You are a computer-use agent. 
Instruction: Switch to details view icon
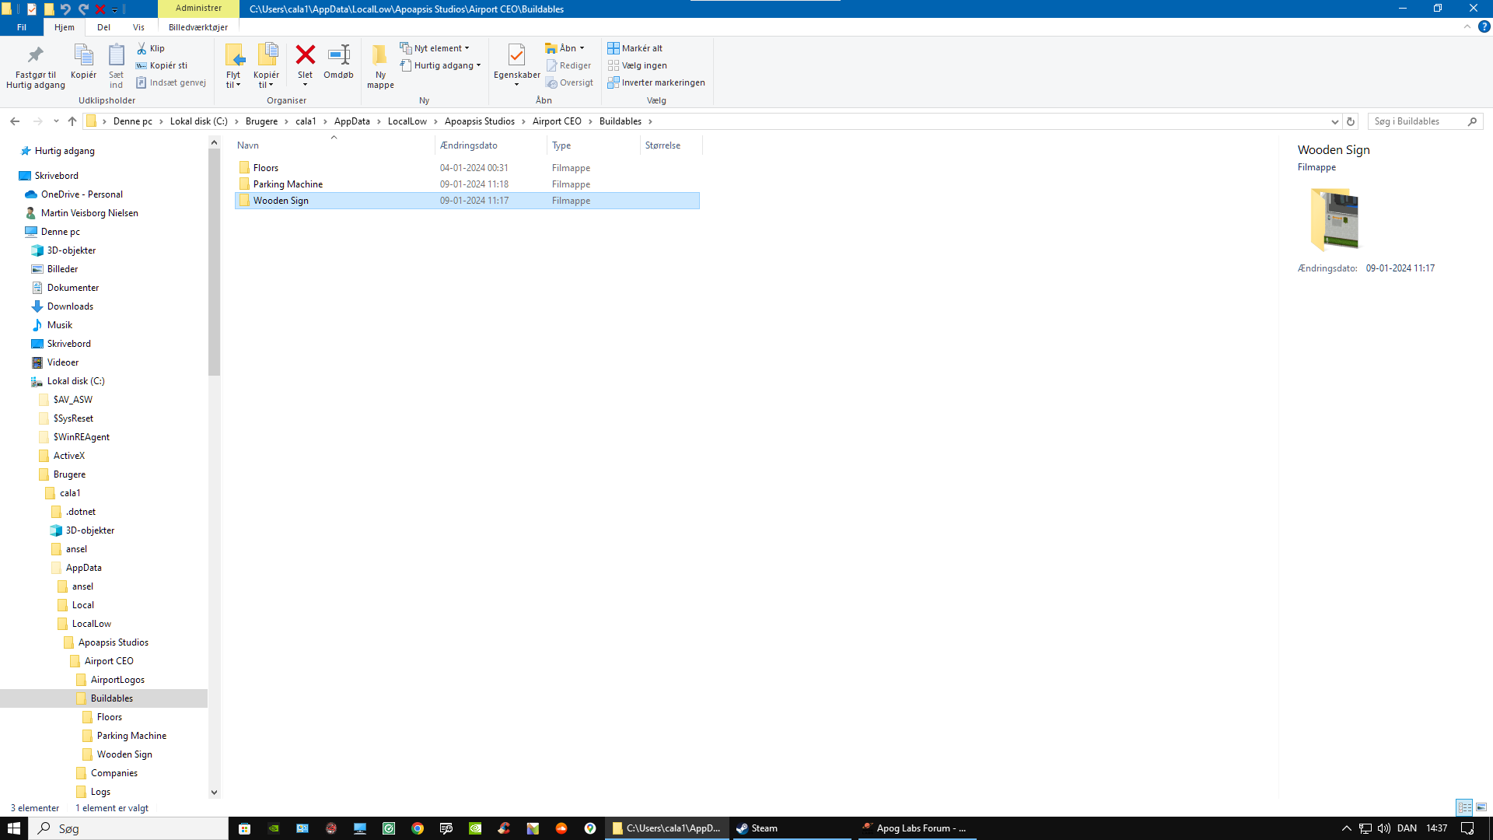1464,807
